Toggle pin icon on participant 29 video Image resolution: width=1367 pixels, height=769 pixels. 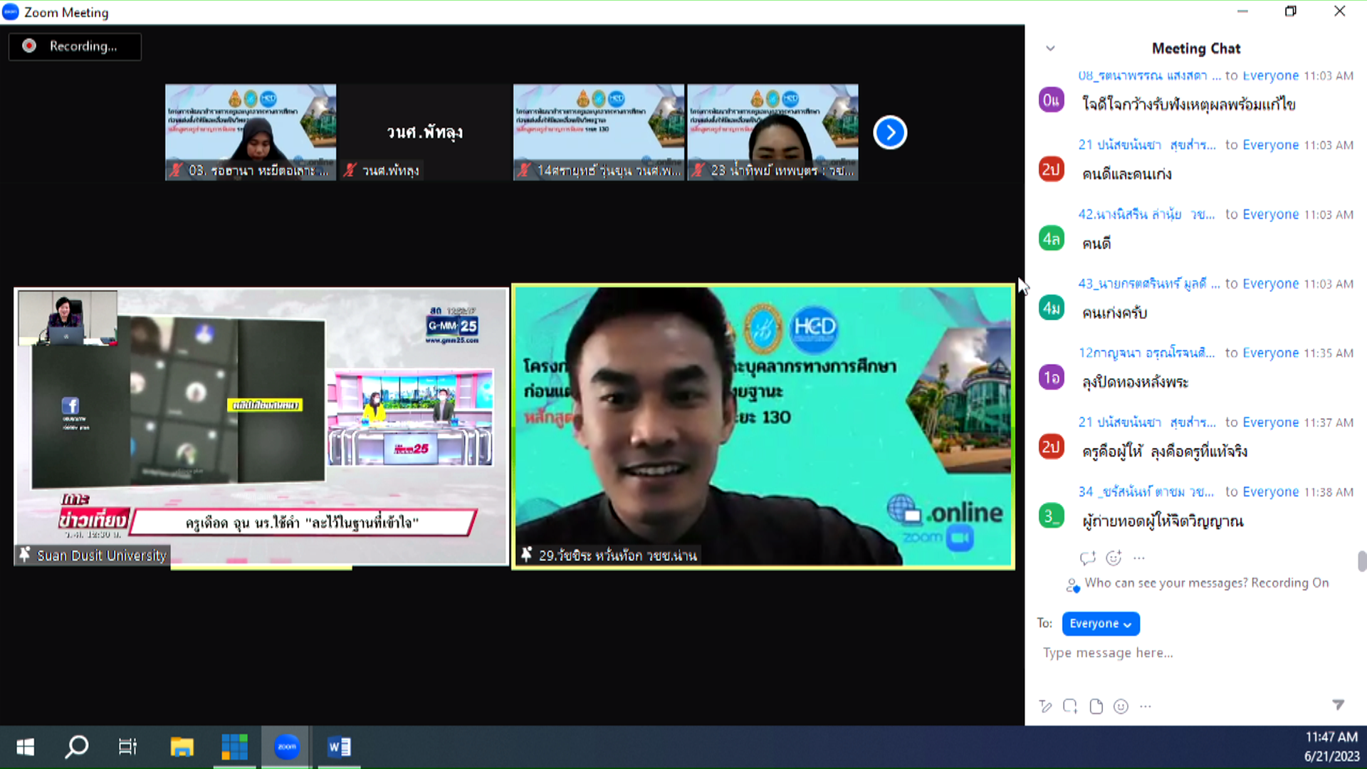point(527,555)
